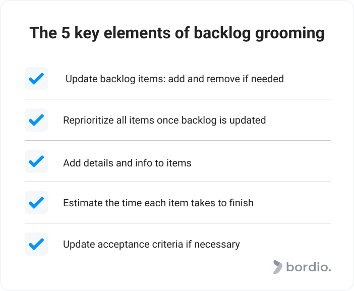
Task: Click the bordio arrow logo icon
Action: pos(277,267)
